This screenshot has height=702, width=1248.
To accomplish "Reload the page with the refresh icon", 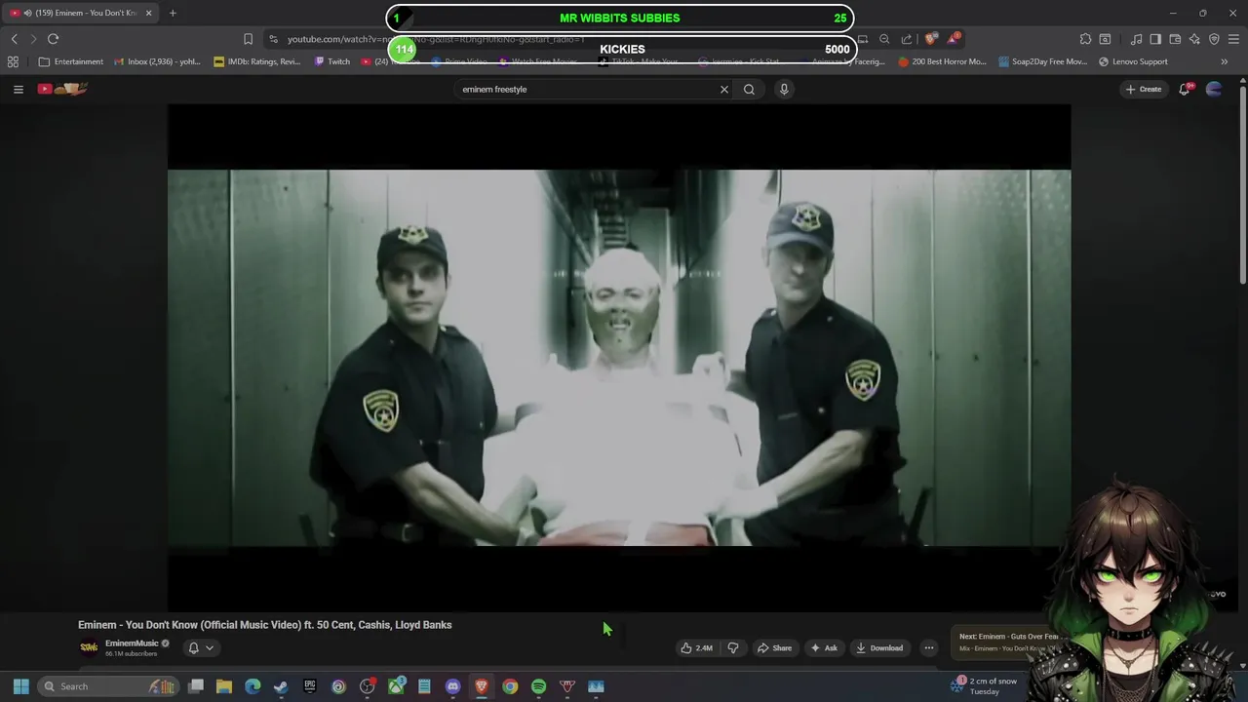I will [x=53, y=39].
